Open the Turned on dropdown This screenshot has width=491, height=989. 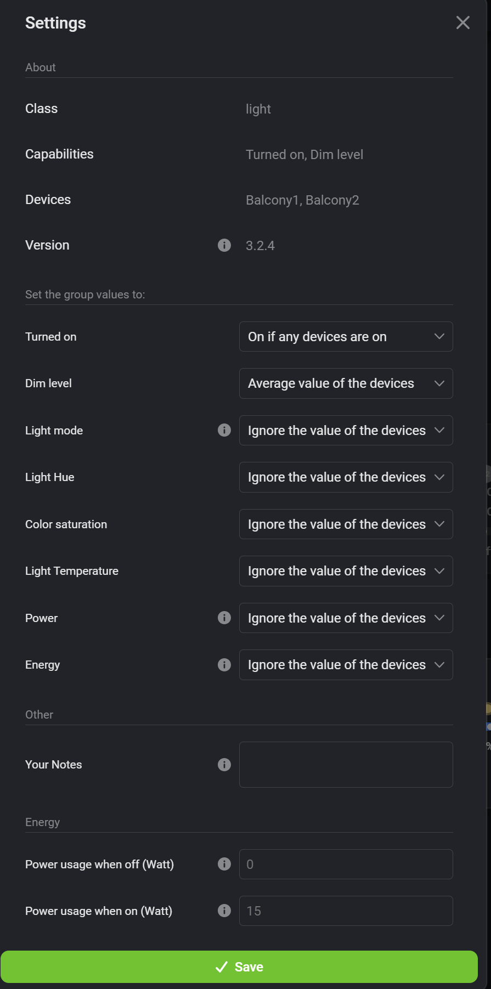[x=346, y=337]
